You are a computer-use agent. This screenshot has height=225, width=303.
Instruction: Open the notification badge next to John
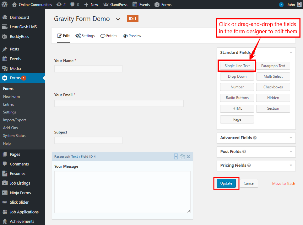(x=281, y=4)
